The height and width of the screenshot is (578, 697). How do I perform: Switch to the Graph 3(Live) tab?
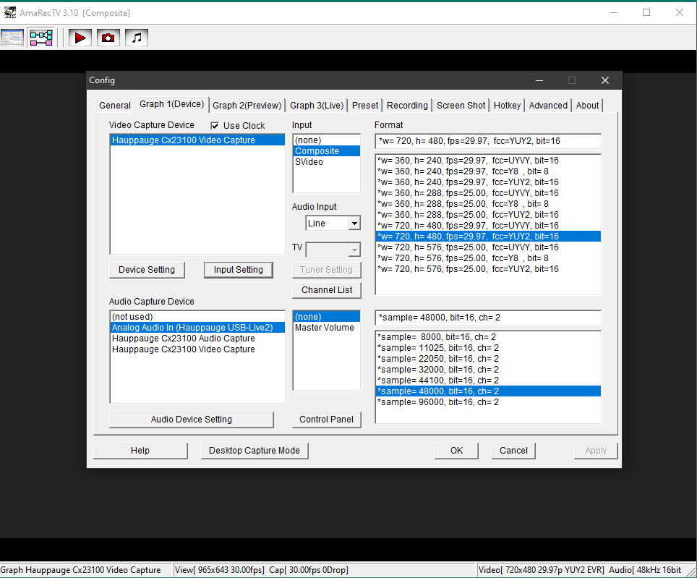click(317, 106)
